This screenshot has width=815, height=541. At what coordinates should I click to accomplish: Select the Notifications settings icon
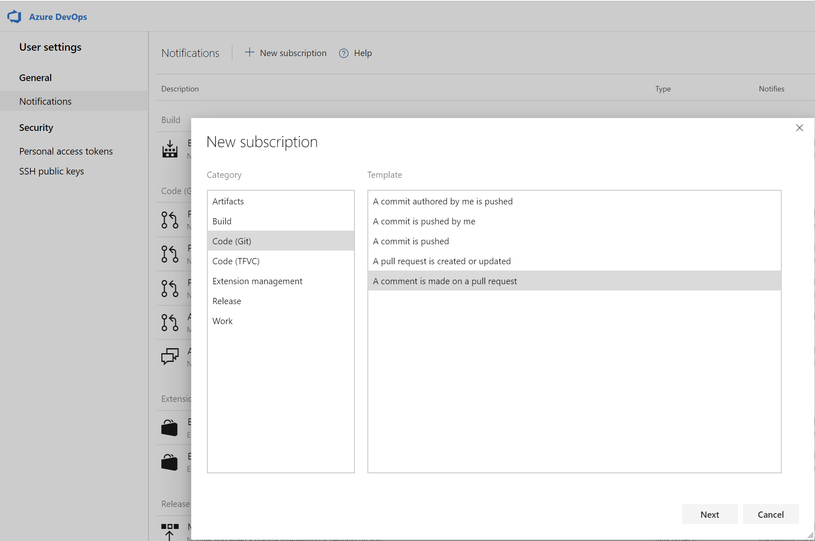(x=45, y=101)
